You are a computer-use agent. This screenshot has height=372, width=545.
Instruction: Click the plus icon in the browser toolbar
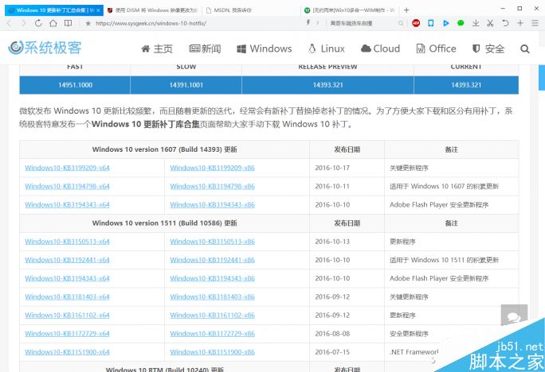pyautogui.click(x=520, y=23)
